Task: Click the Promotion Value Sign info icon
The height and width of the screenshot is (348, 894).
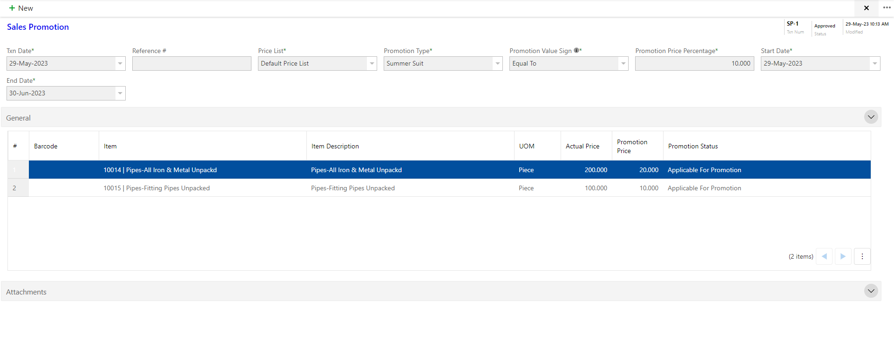Action: [x=576, y=50]
